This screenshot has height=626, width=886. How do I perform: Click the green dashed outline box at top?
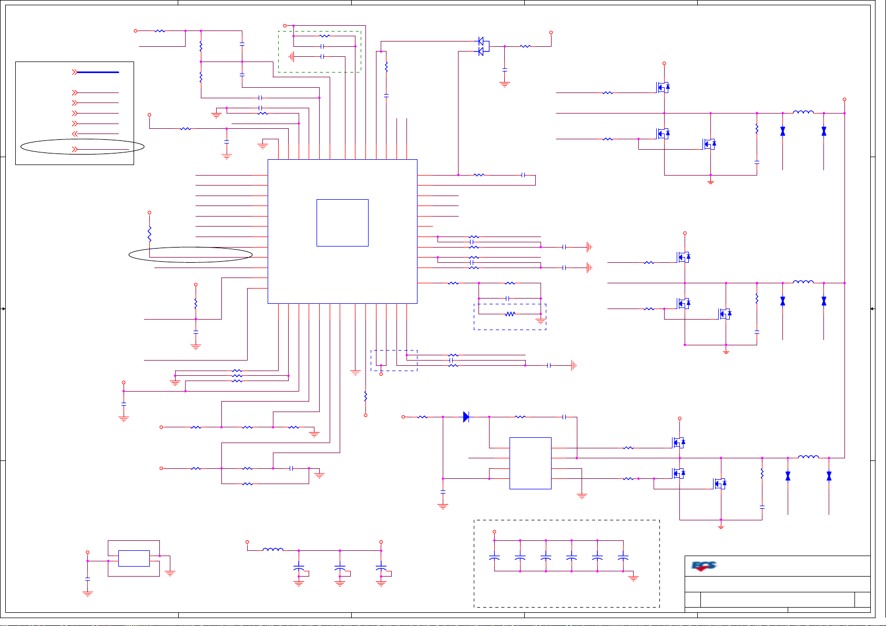(x=320, y=51)
